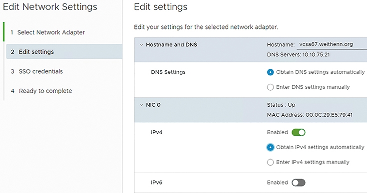Click the IPv6 row label

tap(157, 183)
